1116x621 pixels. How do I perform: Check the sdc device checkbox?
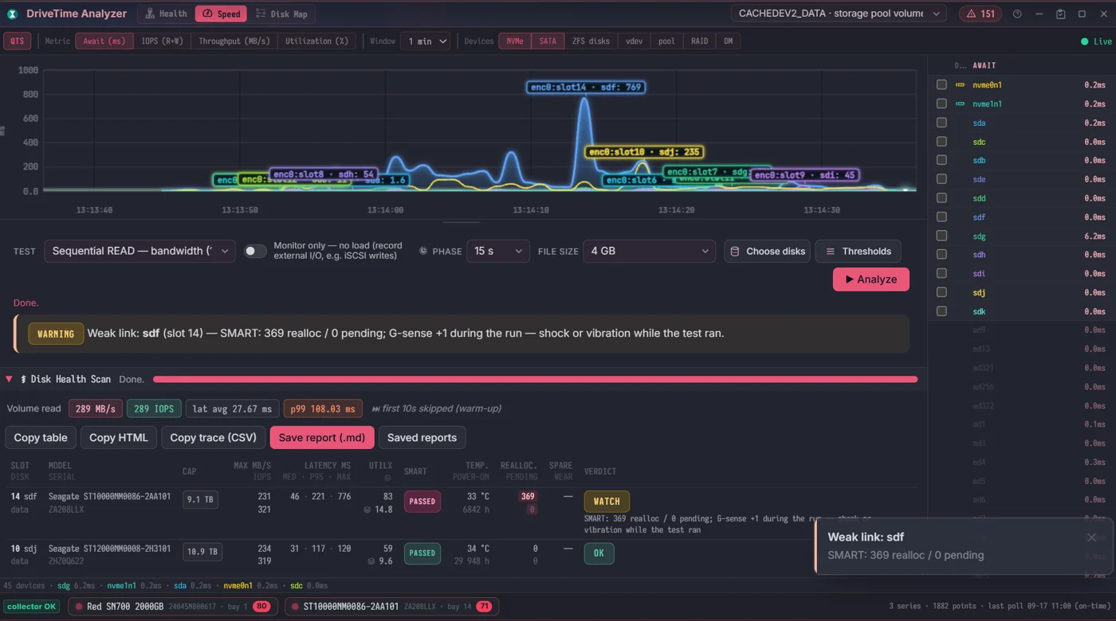pos(941,142)
